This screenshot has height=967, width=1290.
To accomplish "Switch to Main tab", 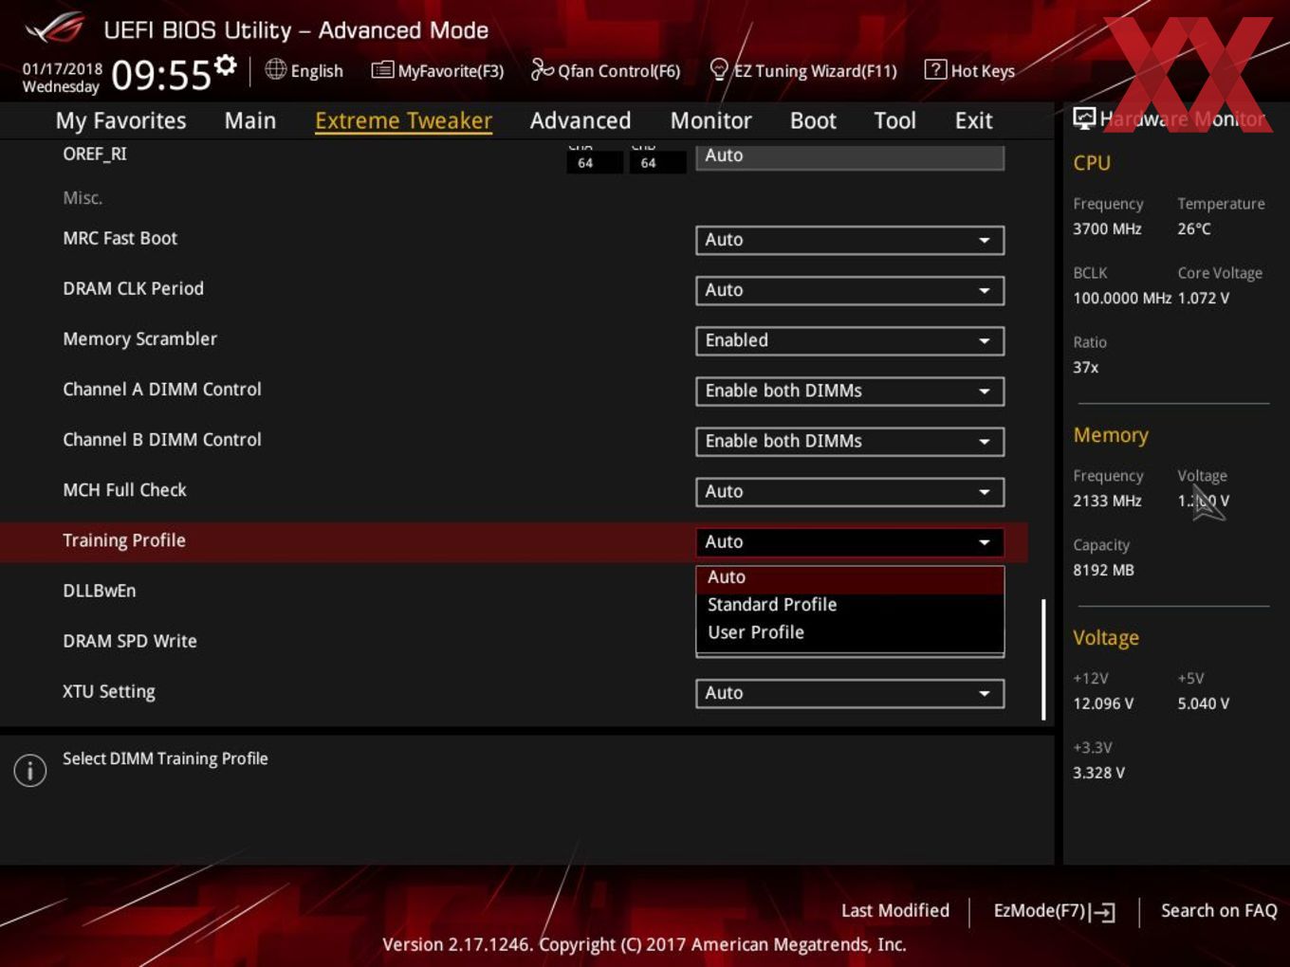I will coord(250,120).
